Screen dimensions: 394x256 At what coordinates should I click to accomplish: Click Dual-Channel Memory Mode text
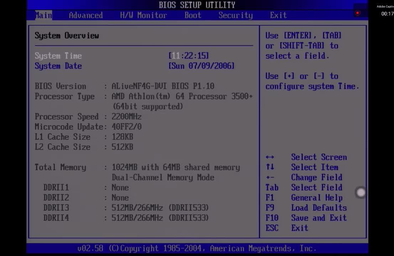point(163,177)
